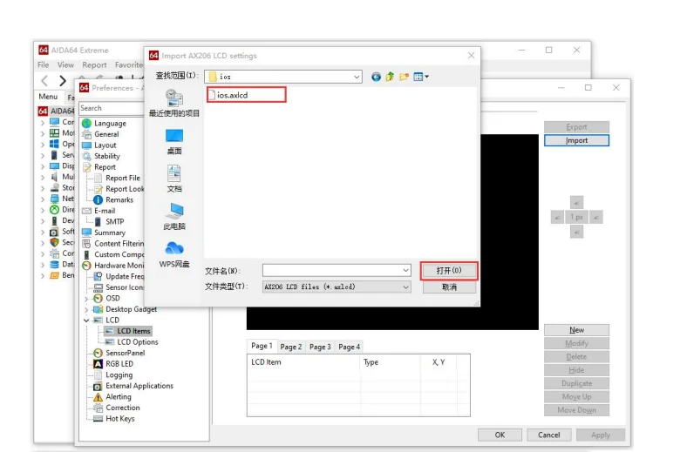Expand the Desktop Gadget tree node
The image size is (680, 452).
tap(86, 309)
